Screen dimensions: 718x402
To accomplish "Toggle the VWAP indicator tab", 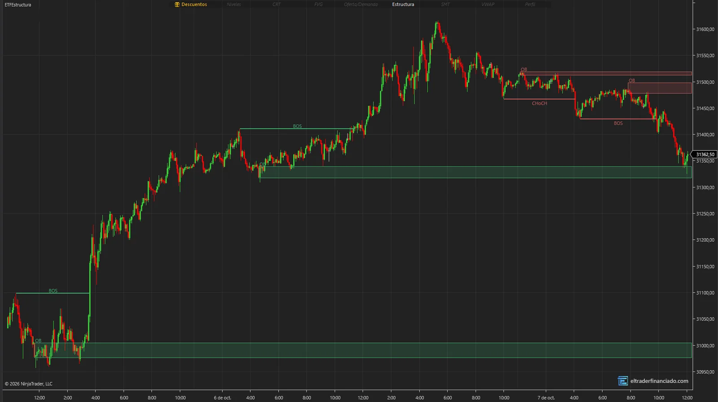I will pos(488,4).
